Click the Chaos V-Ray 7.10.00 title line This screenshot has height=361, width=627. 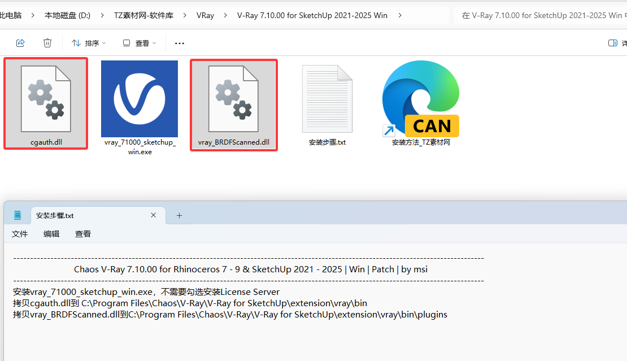251,269
